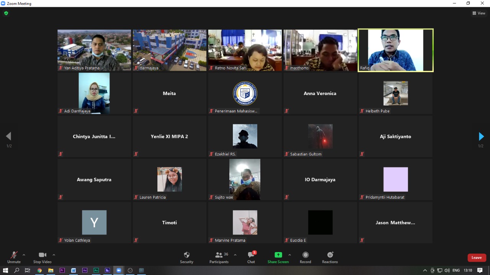Go to previous gallery page with grey arrow
Image resolution: width=490 pixels, height=275 pixels.
point(8,136)
